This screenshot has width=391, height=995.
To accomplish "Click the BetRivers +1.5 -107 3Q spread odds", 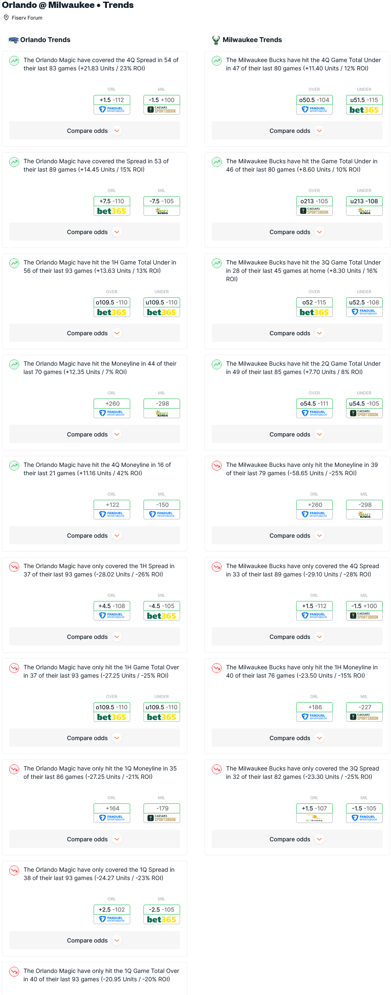I will [x=314, y=813].
